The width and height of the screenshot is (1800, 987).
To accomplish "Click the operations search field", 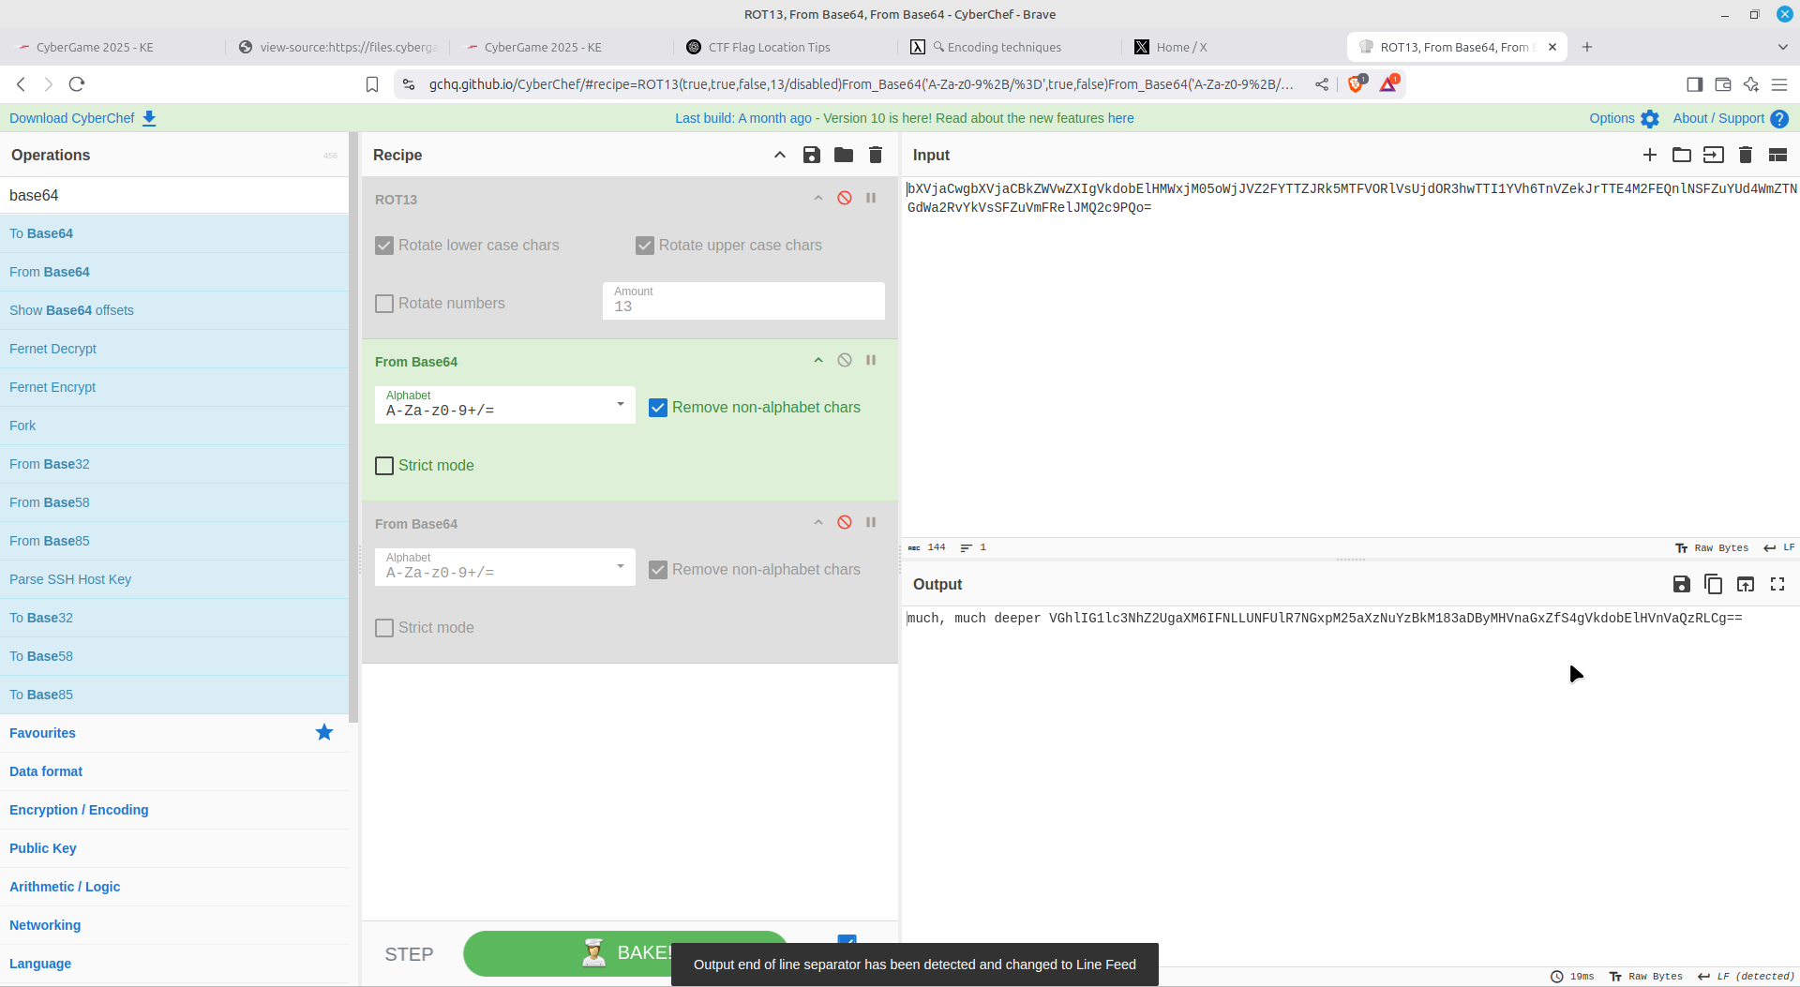I will 174,196.
